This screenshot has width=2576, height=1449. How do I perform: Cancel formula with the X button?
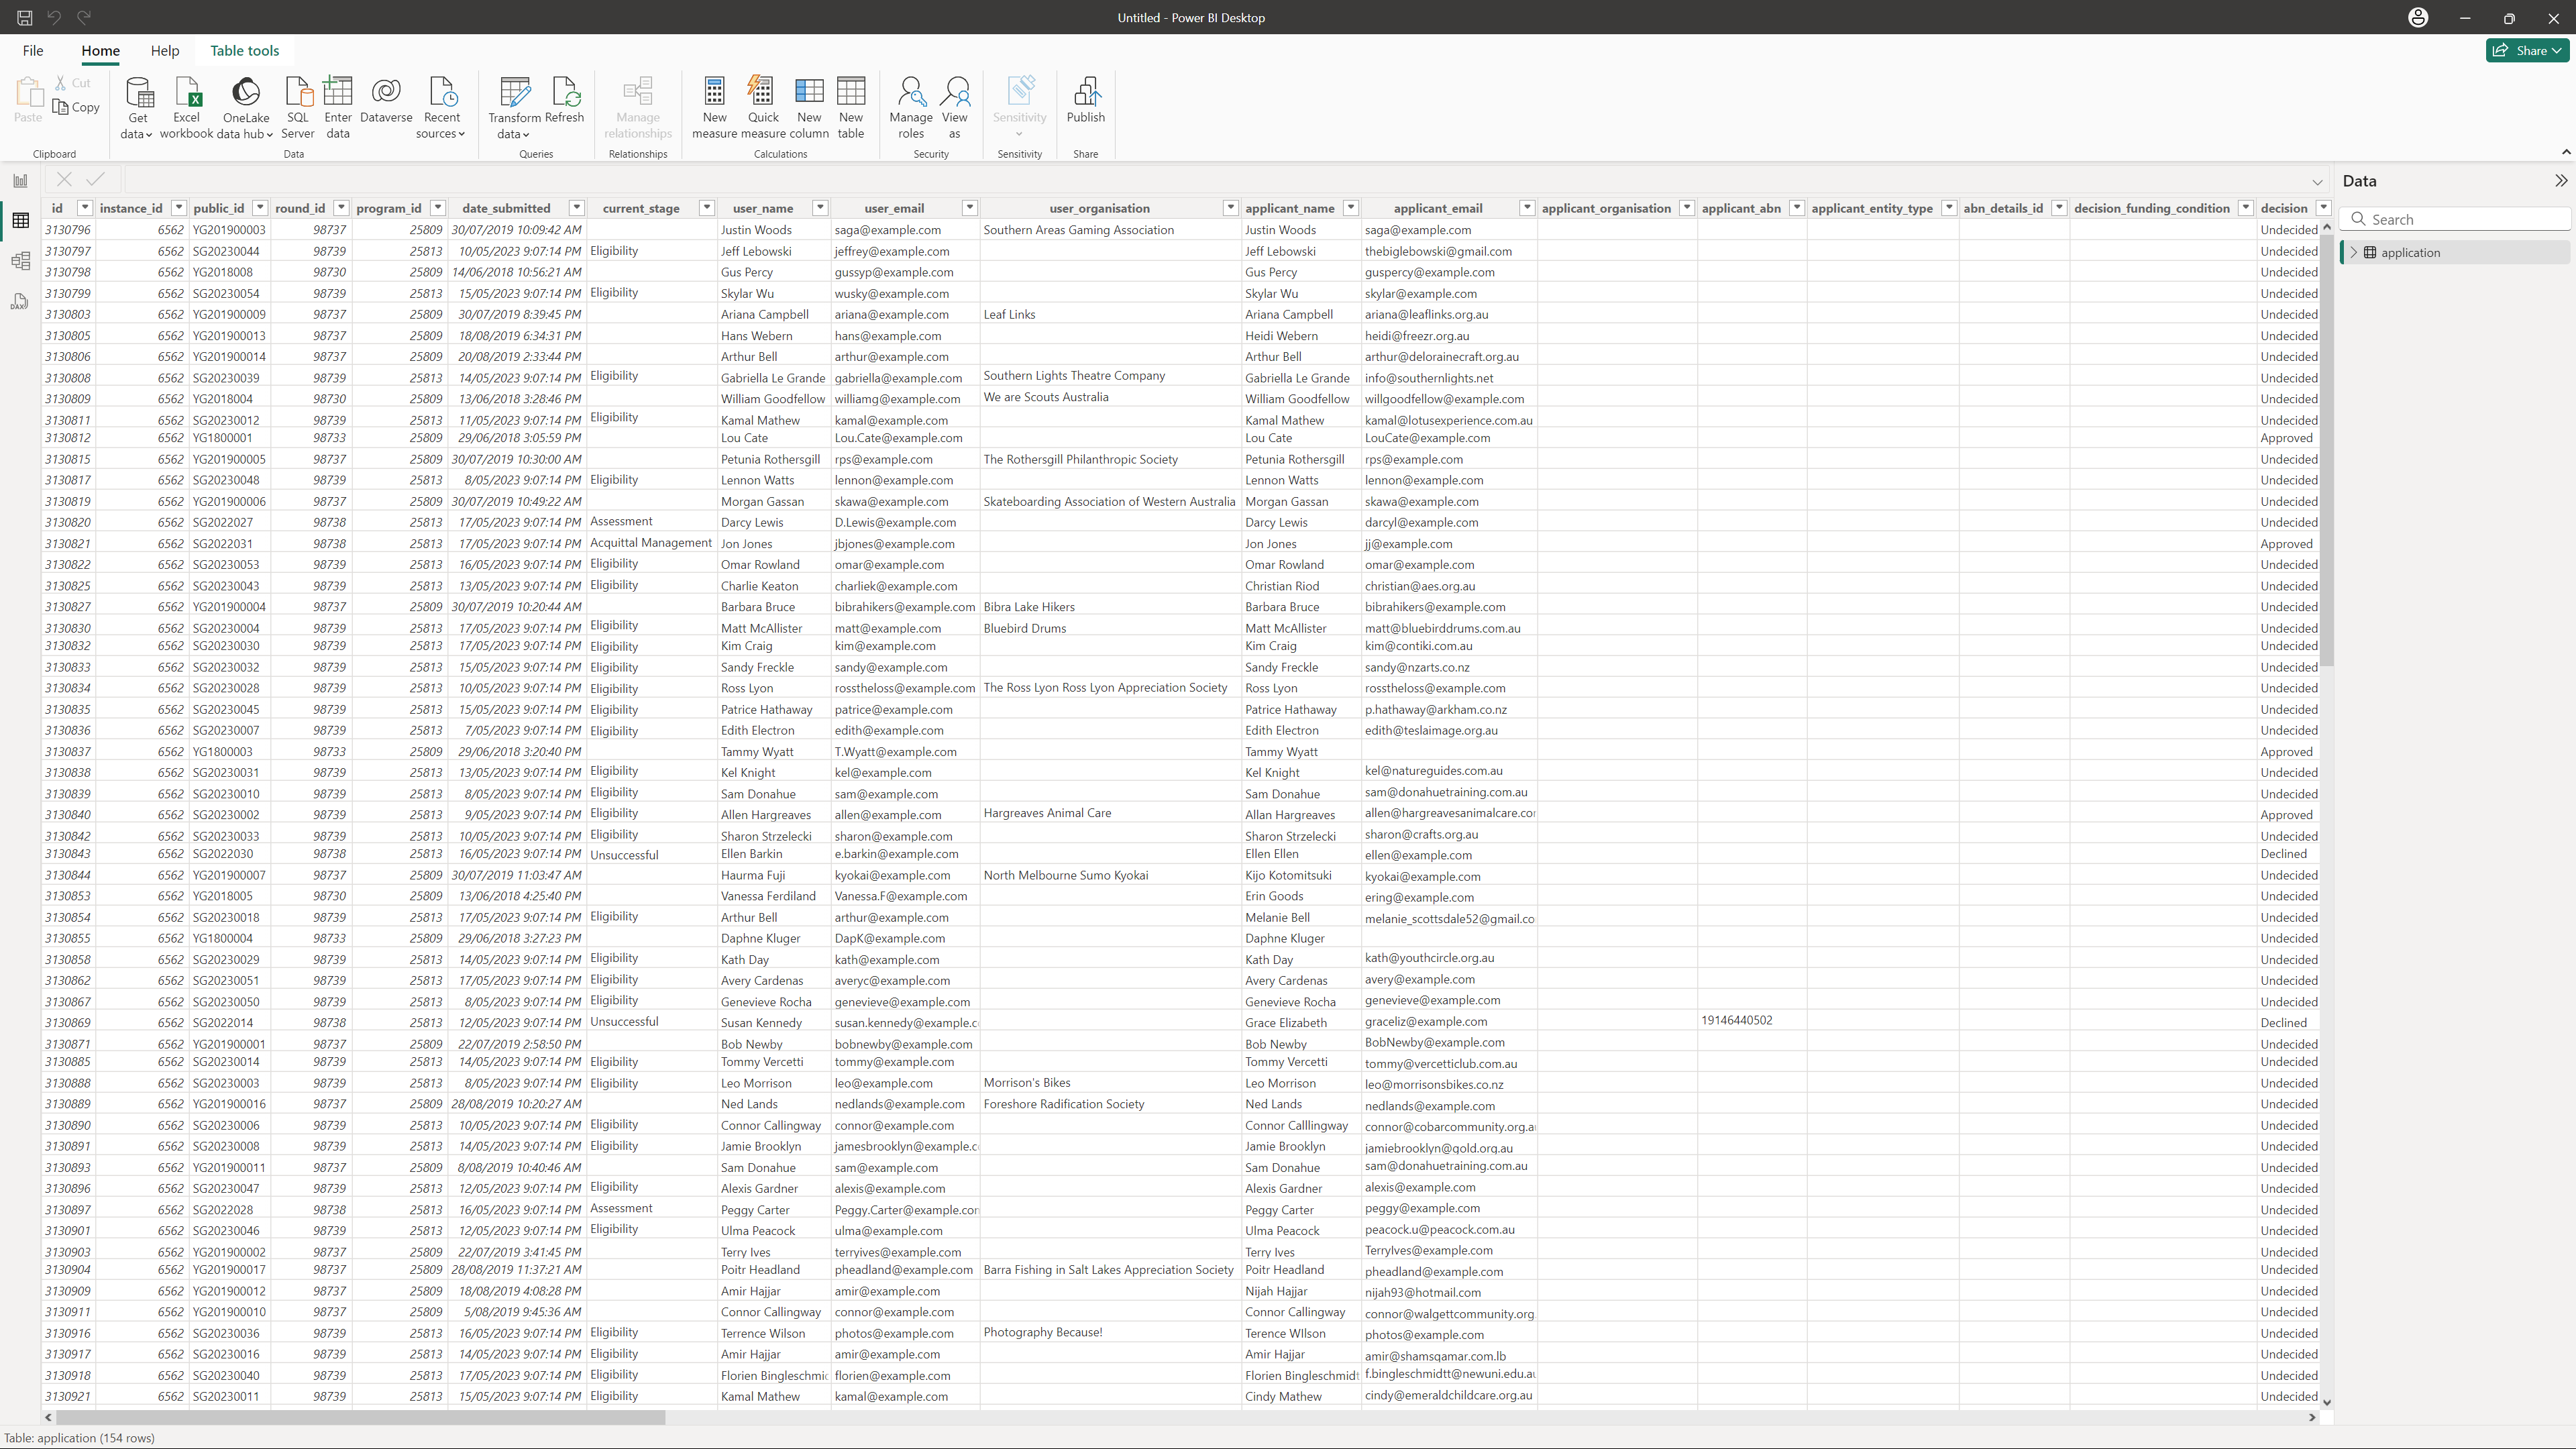click(64, 179)
